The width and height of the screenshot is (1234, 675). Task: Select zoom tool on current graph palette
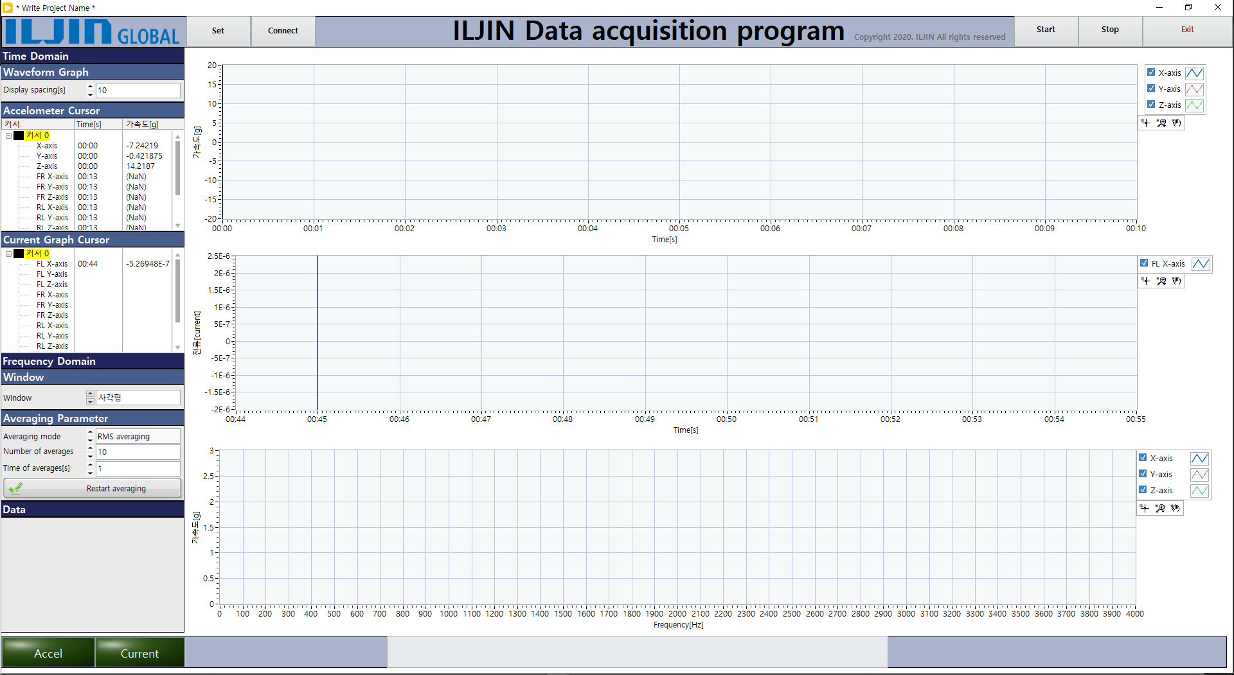tap(1161, 281)
